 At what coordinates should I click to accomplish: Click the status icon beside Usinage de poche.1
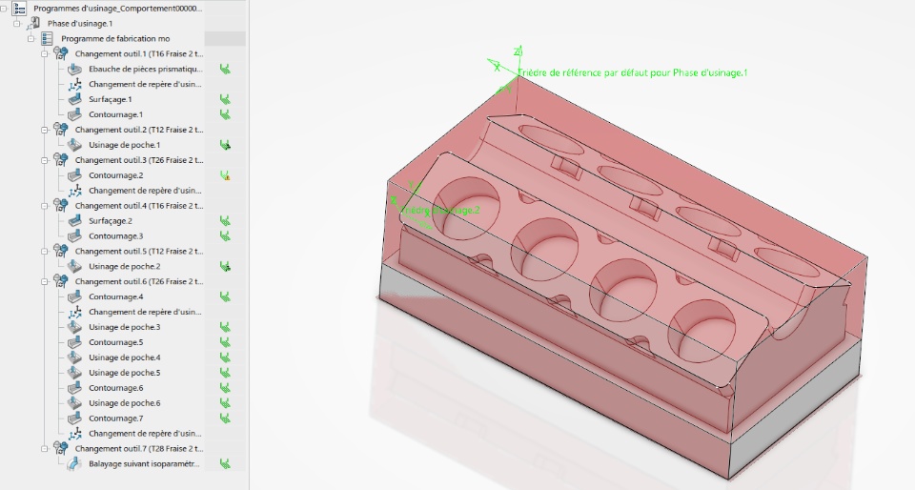pos(225,145)
